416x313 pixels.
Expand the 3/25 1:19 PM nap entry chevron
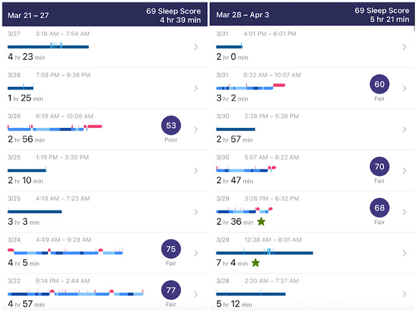tap(196, 170)
